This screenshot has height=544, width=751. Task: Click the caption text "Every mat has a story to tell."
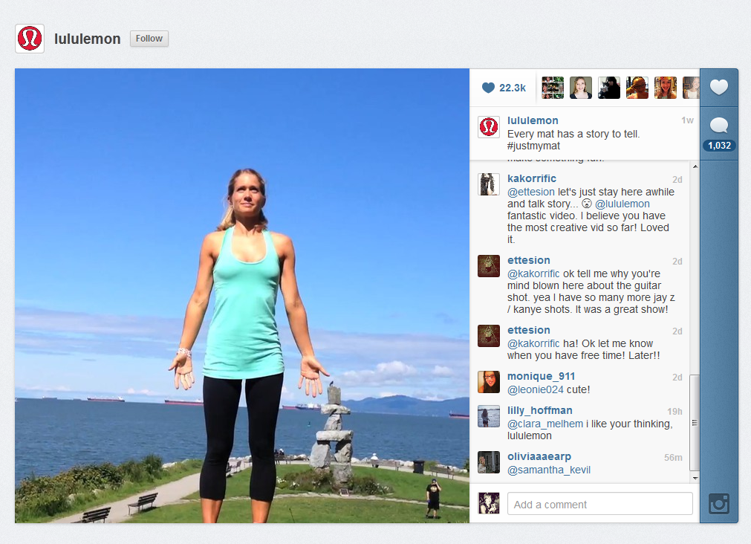[573, 135]
